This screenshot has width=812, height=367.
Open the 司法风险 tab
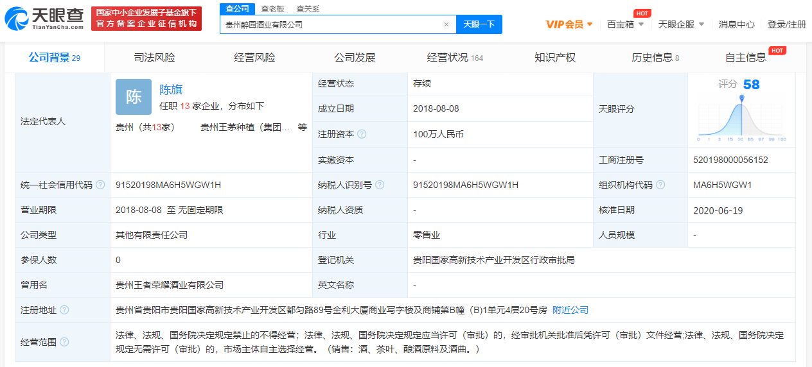pos(154,58)
